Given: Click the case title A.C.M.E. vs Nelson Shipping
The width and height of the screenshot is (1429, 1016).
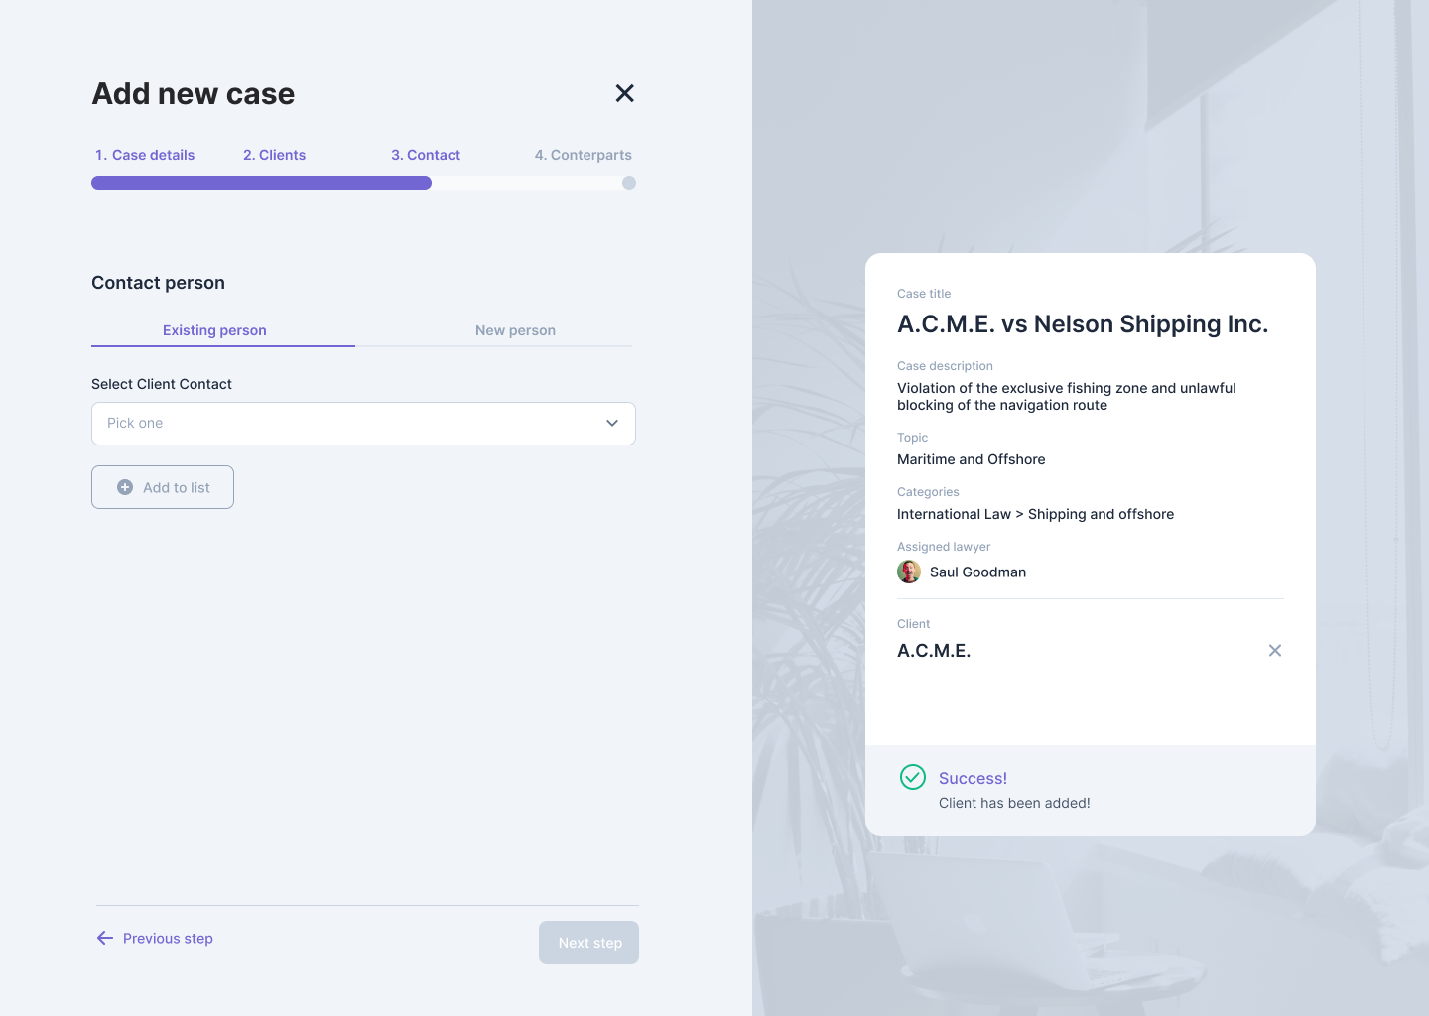Looking at the screenshot, I should 1082,324.
